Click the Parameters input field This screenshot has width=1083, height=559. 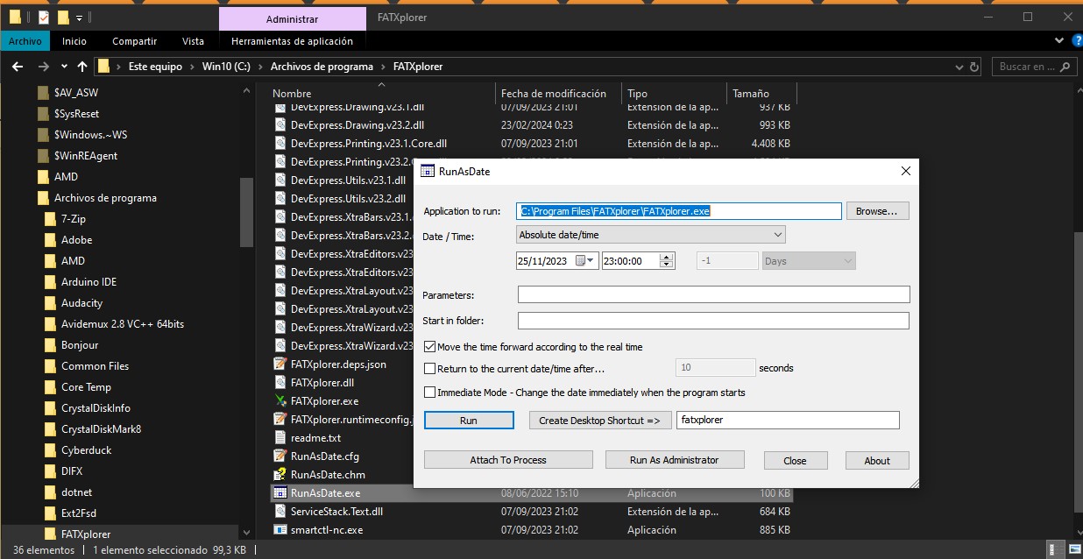coord(713,294)
